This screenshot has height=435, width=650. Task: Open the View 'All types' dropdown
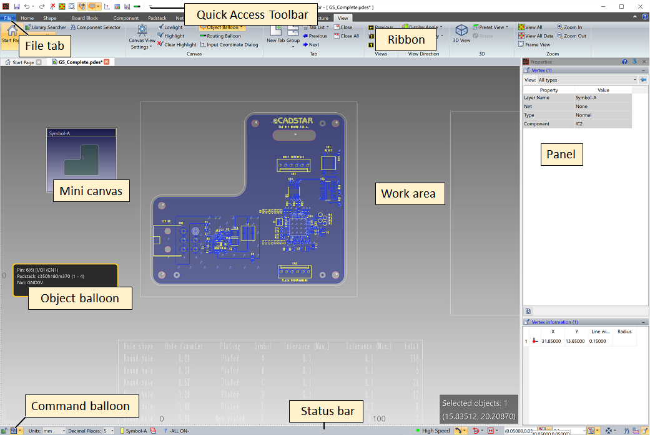point(587,80)
